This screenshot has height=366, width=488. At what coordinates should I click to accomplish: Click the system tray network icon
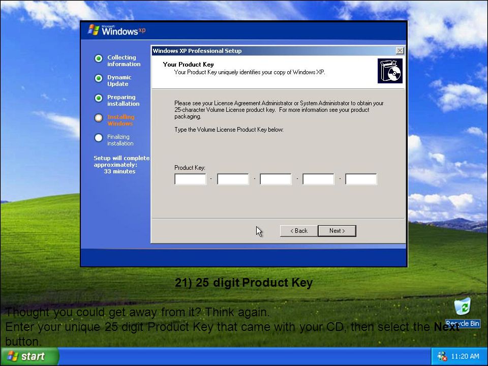(442, 356)
